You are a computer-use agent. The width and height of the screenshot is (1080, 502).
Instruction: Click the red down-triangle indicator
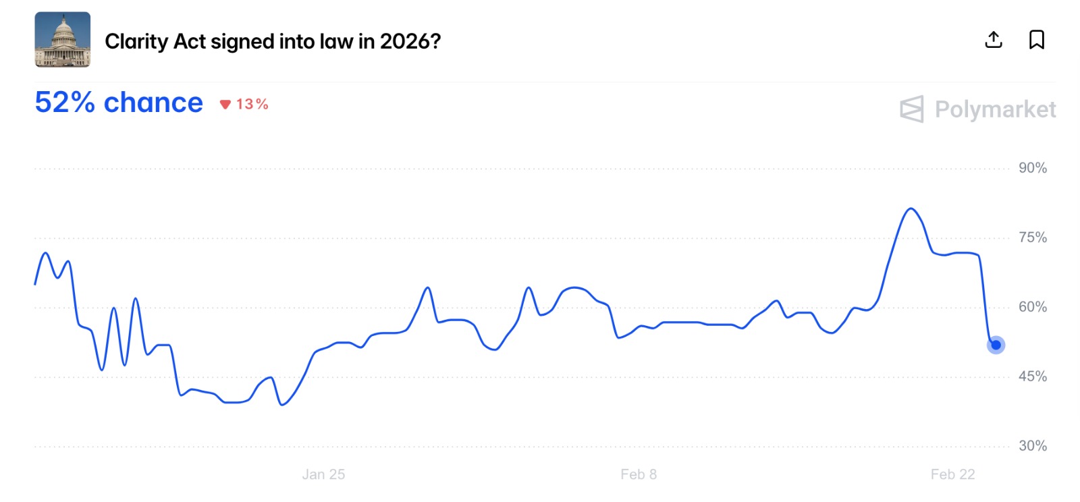point(225,104)
